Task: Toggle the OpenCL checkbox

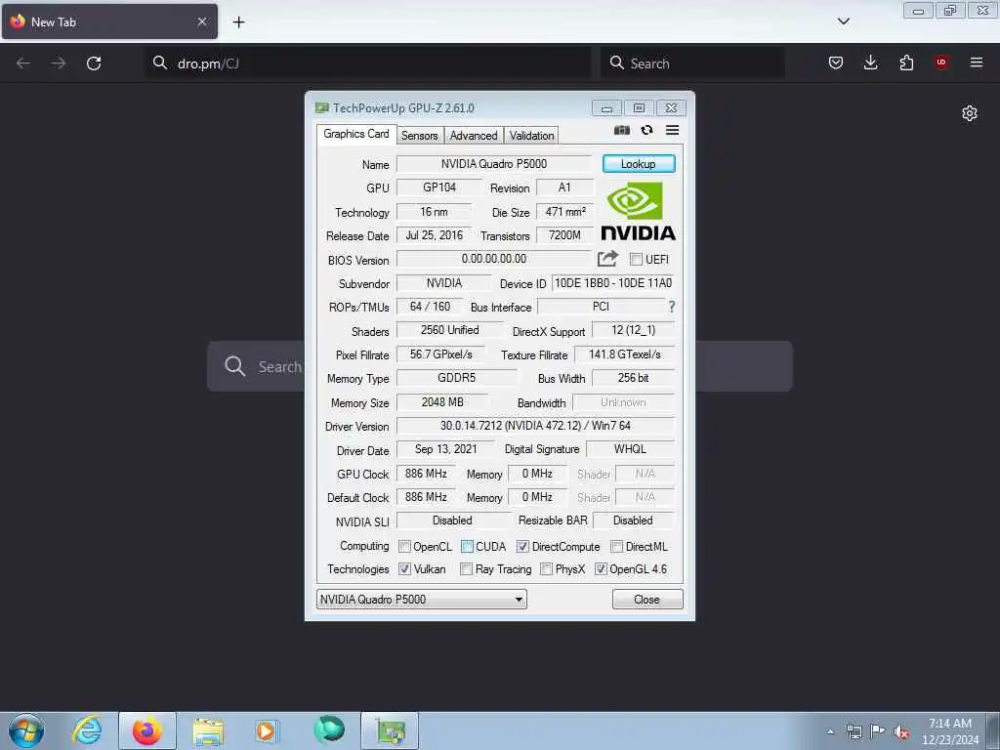Action: [404, 547]
